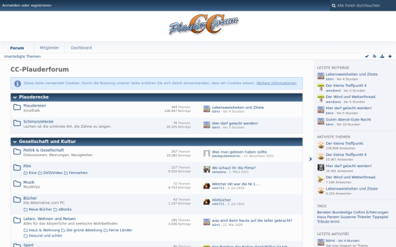The image size is (396, 247).
Task: Open Leben, Wohnen und Reisen folder icon
Action: pos(17,220)
